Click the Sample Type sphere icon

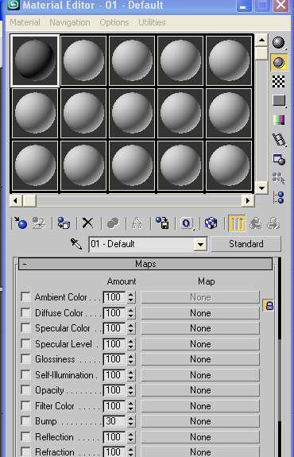pyautogui.click(x=279, y=43)
